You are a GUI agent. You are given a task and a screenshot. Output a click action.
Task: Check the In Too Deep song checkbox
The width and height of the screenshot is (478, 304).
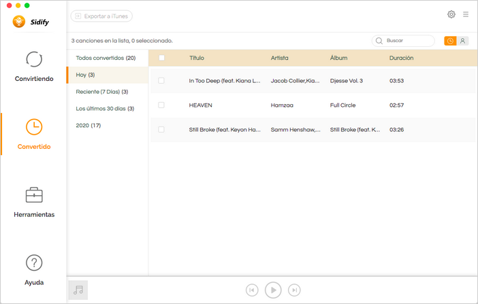point(161,80)
